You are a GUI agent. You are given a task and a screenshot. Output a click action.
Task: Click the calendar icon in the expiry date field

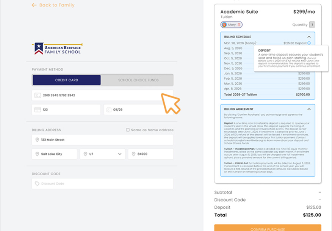pyautogui.click(x=109, y=110)
